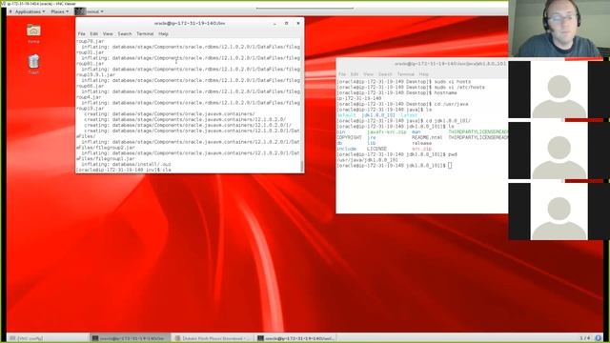This screenshot has width=610, height=343.
Task: Open the home folder desktop icon
Action: click(x=33, y=33)
